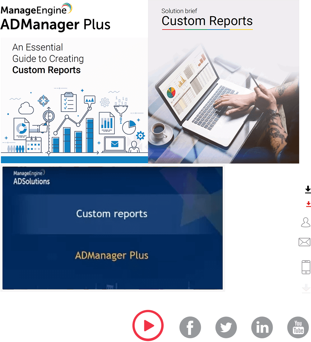Open the Twitter bird icon
The image size is (311, 342).
[226, 327]
